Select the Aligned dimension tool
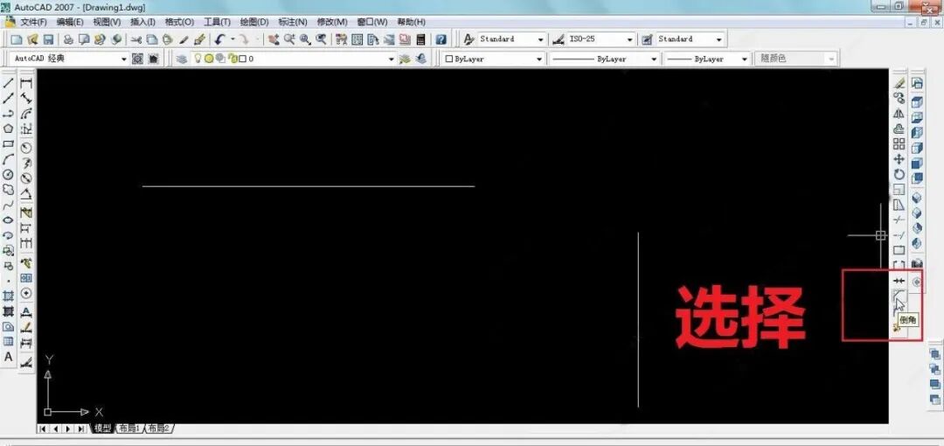 [x=26, y=98]
